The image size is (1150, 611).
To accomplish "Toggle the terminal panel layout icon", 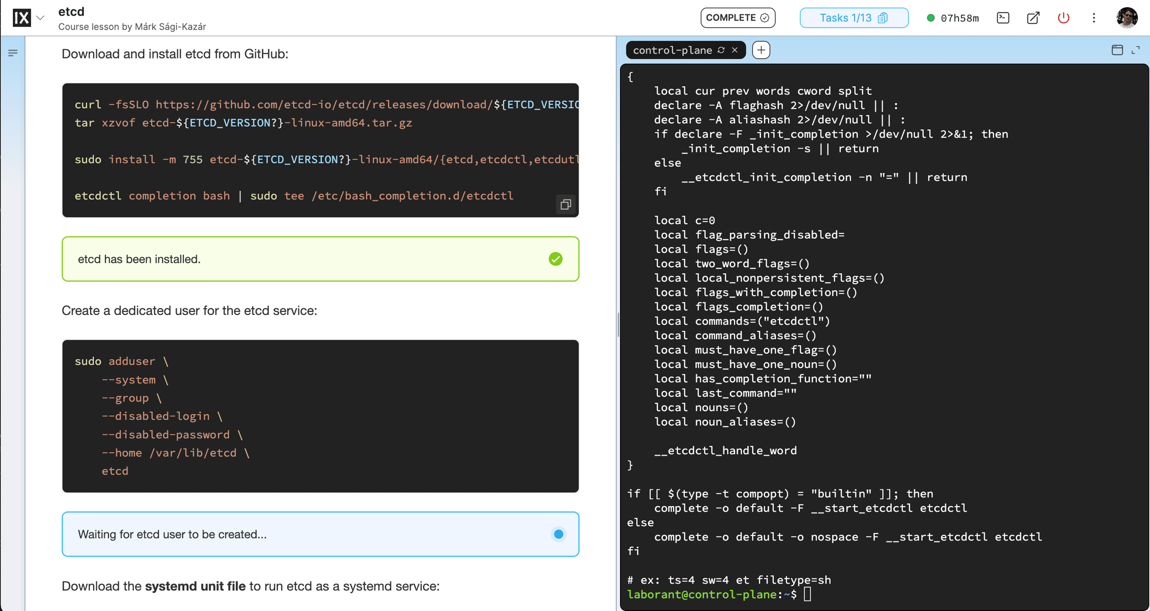I will 1117,50.
